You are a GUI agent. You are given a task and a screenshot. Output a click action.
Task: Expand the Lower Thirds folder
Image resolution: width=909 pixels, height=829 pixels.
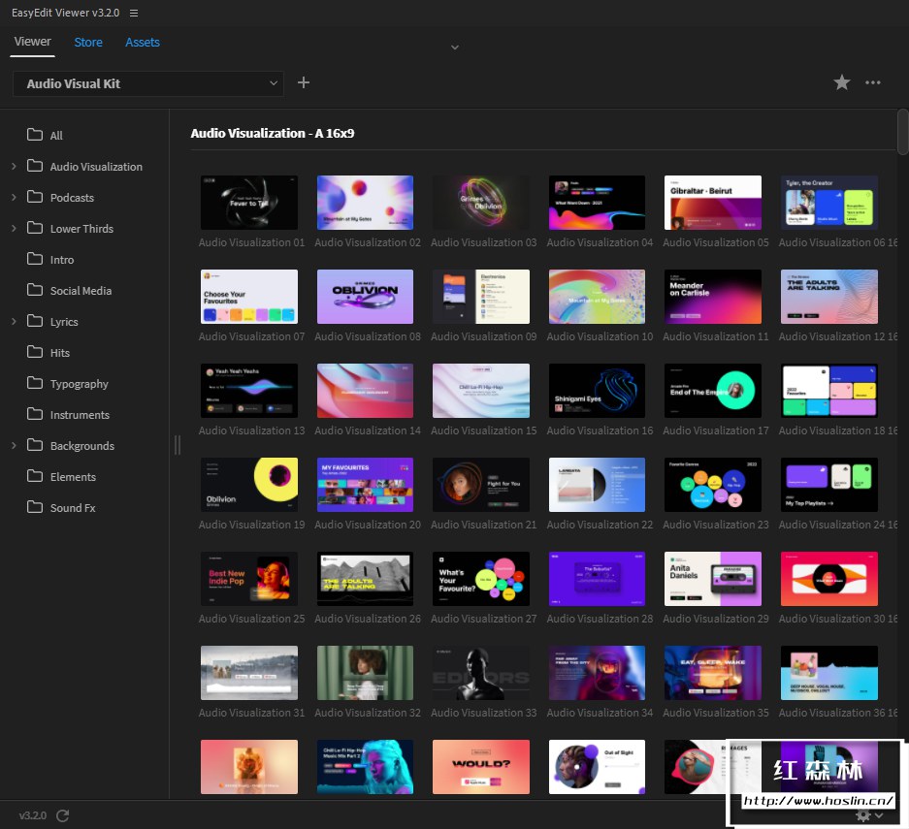pyautogui.click(x=14, y=229)
